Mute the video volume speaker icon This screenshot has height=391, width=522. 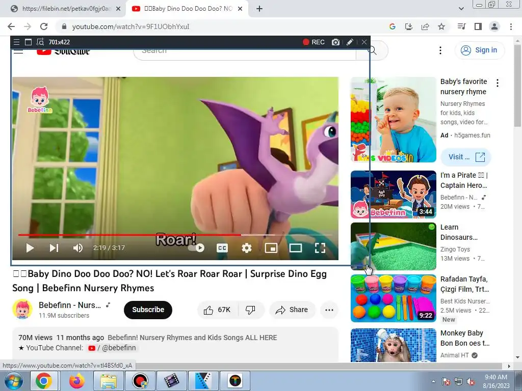click(x=78, y=248)
